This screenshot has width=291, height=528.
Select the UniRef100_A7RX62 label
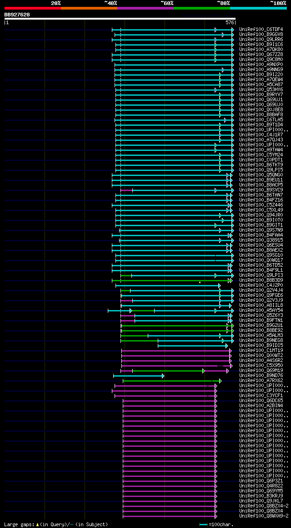261,381
